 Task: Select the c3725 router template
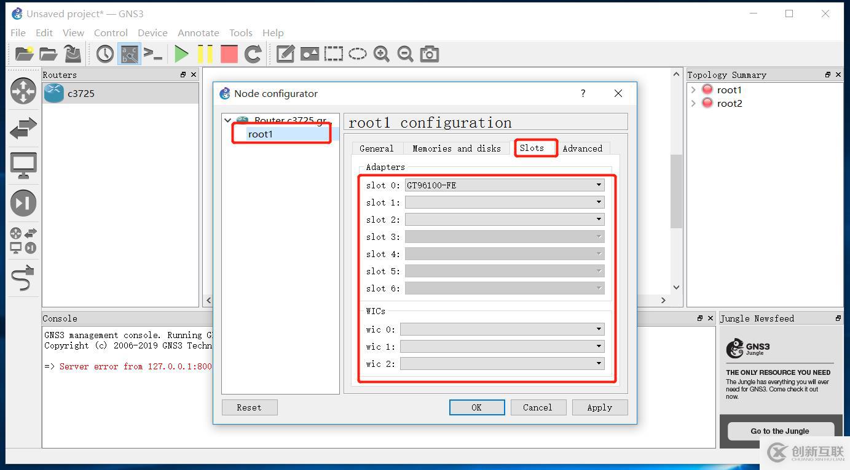click(120, 93)
